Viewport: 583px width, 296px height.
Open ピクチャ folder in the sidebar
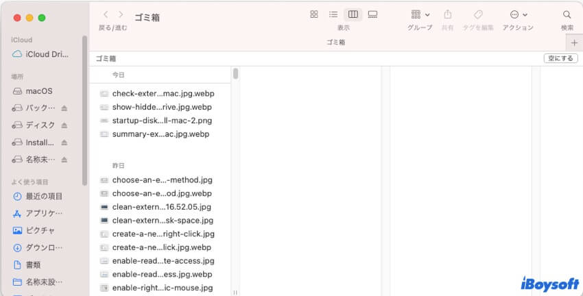pyautogui.click(x=40, y=230)
